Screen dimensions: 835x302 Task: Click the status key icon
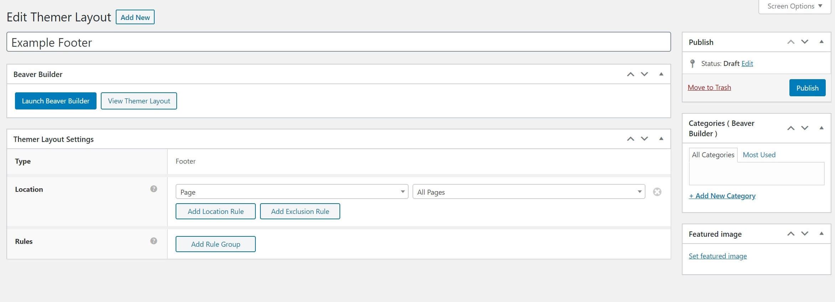(x=693, y=63)
